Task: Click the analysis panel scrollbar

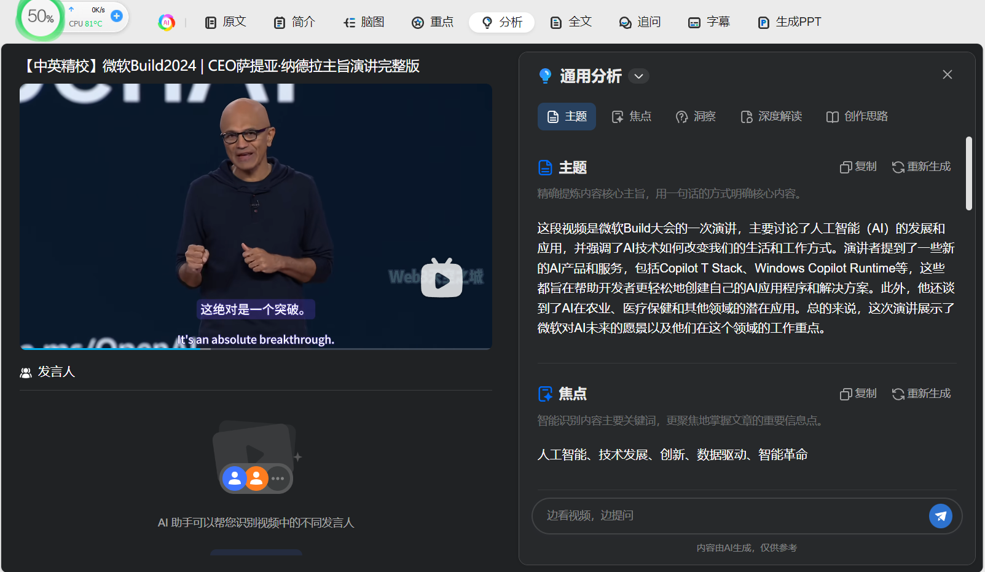Action: point(968,173)
